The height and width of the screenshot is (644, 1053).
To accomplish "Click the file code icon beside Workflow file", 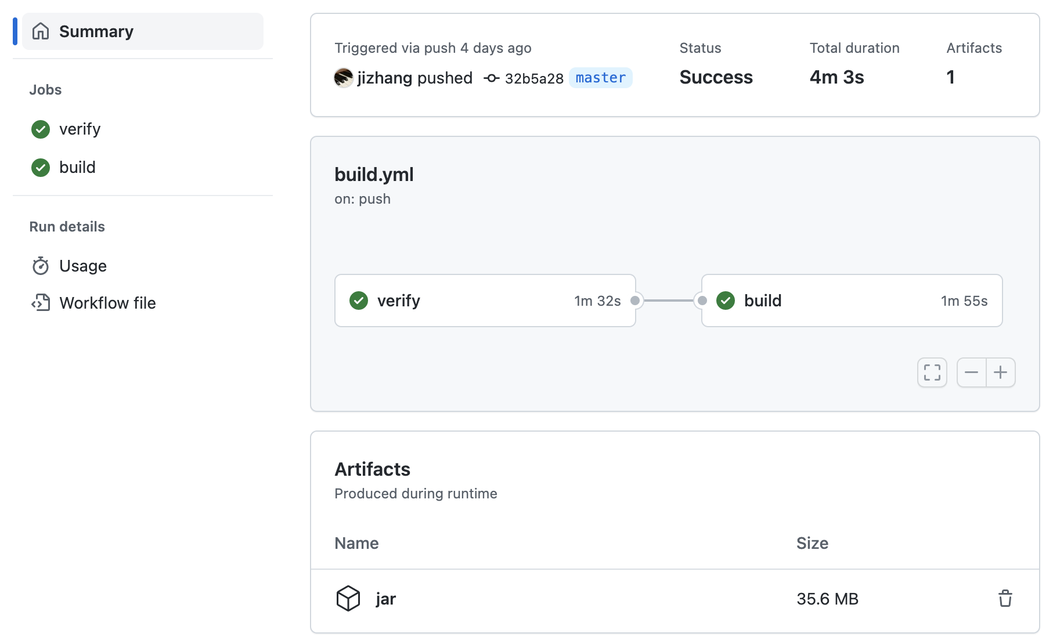I will tap(41, 303).
